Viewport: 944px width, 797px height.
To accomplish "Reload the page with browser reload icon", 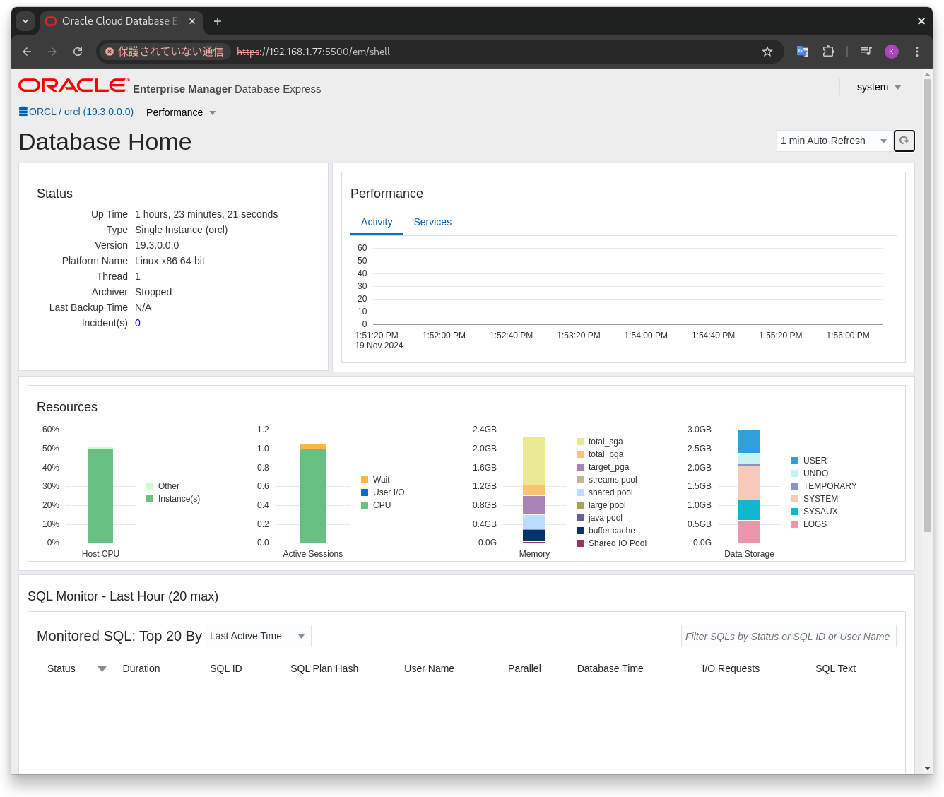I will 78,52.
